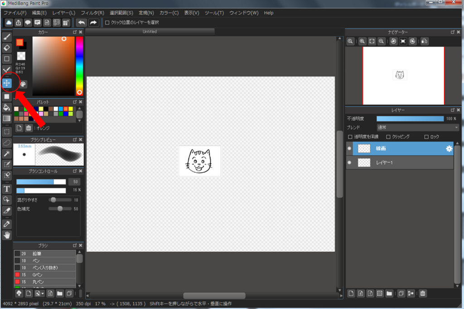464x309 pixels.
Task: Click the orange foreground color square
Action: tap(19, 42)
